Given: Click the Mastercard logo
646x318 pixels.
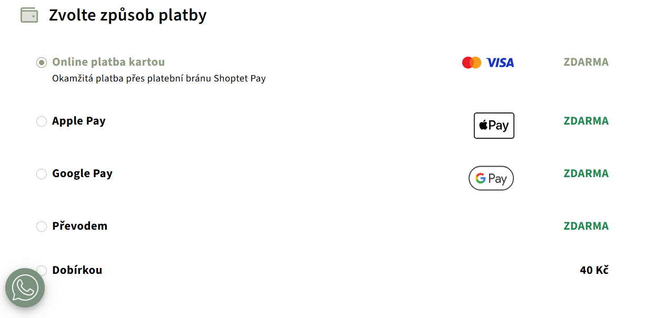Looking at the screenshot, I should pos(471,63).
